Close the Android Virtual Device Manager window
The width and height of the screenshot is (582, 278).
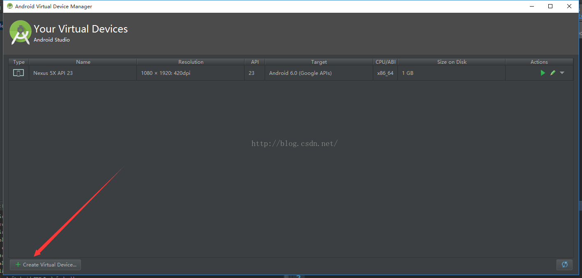[569, 6]
